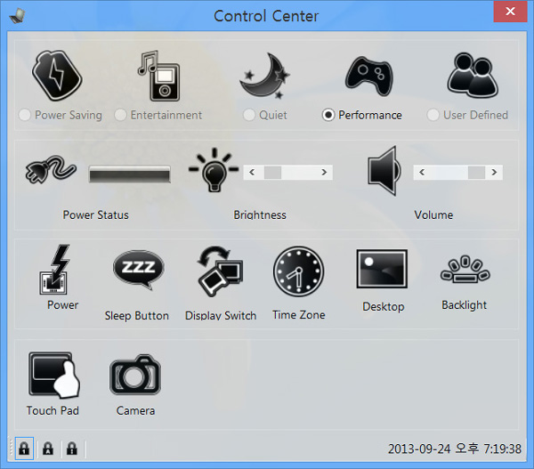
Task: Click the Sleep Button label
Action: [137, 316]
